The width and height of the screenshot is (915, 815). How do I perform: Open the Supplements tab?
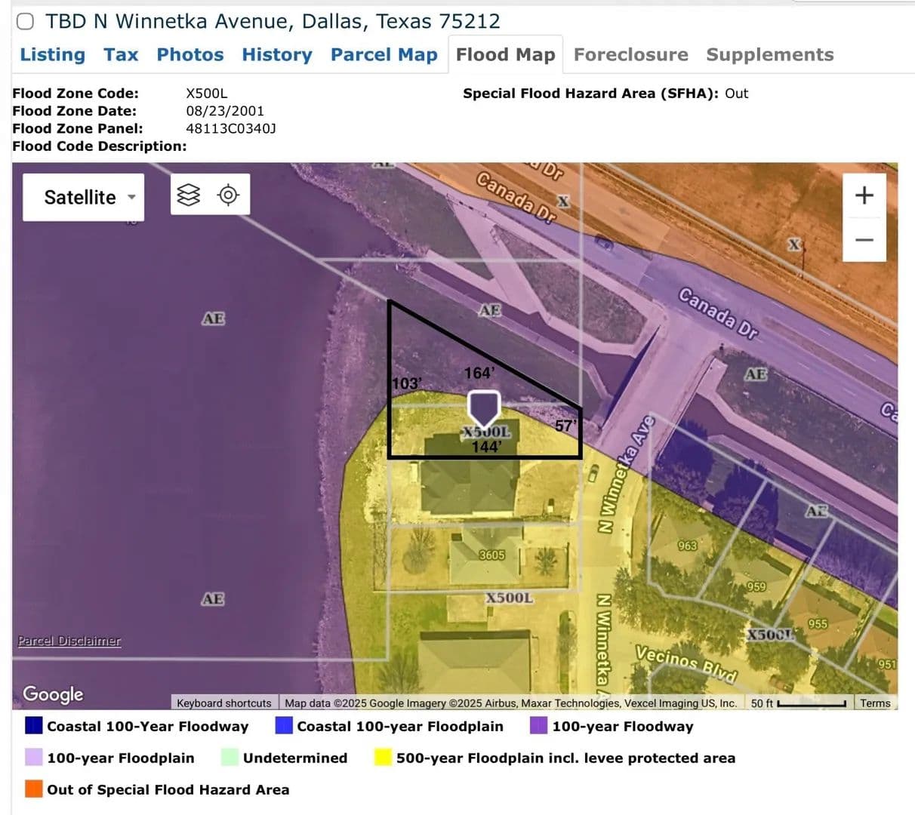(x=769, y=54)
